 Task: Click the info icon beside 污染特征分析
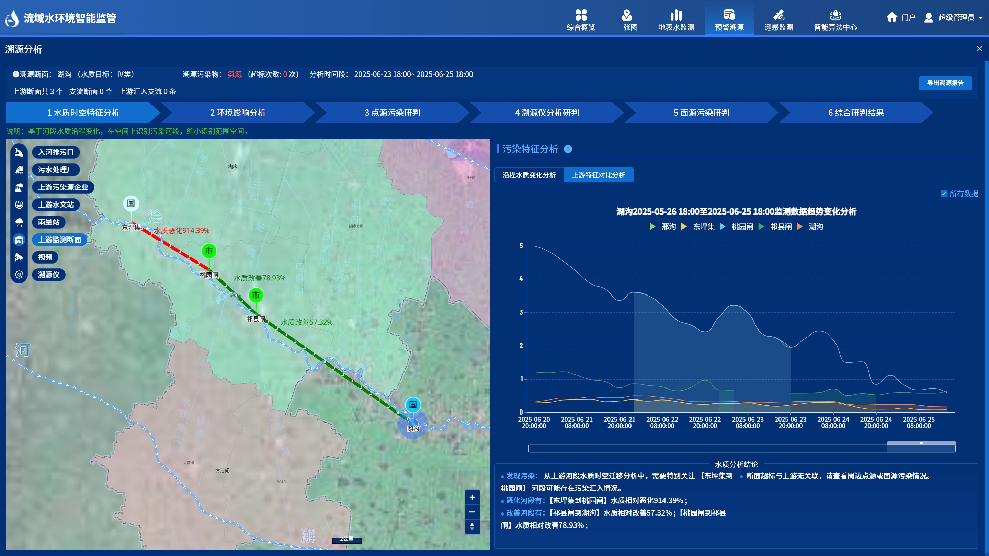click(568, 149)
